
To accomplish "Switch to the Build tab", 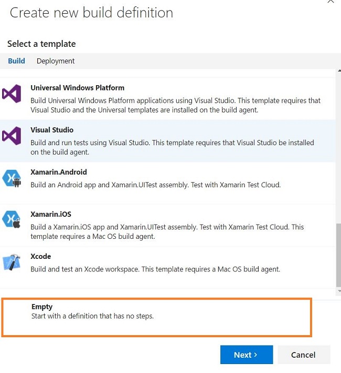I will [16, 61].
